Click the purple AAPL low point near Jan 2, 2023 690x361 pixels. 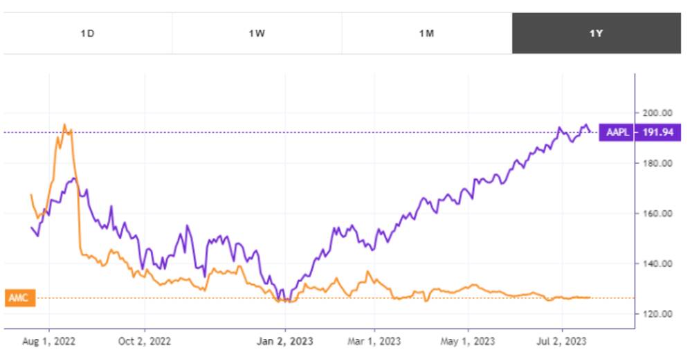tap(284, 301)
